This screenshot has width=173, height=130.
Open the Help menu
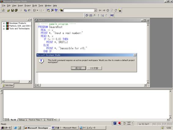click(x=55, y=6)
